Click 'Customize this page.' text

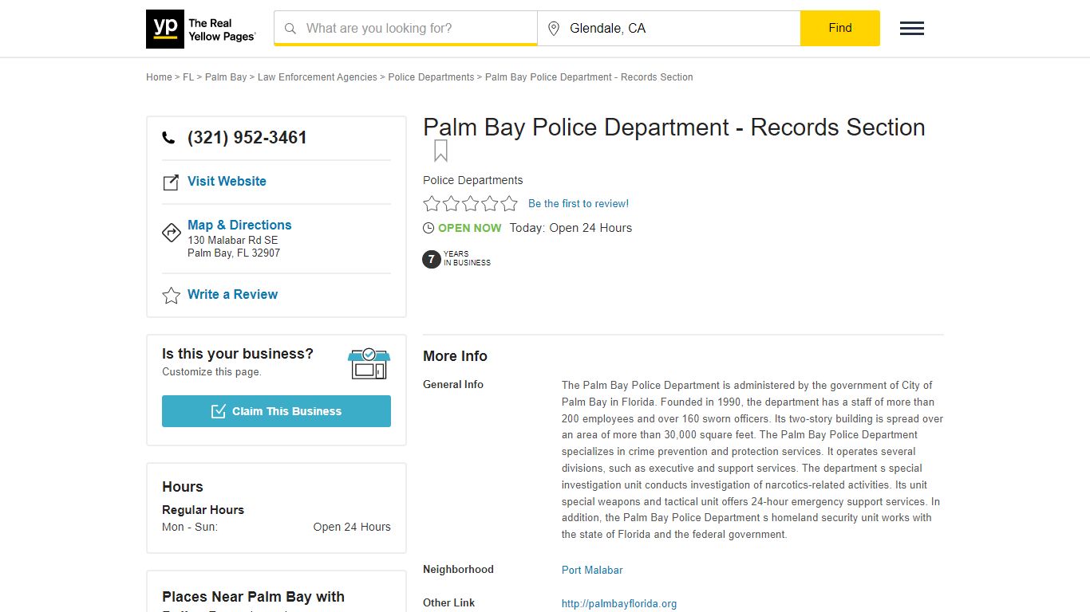pos(211,372)
